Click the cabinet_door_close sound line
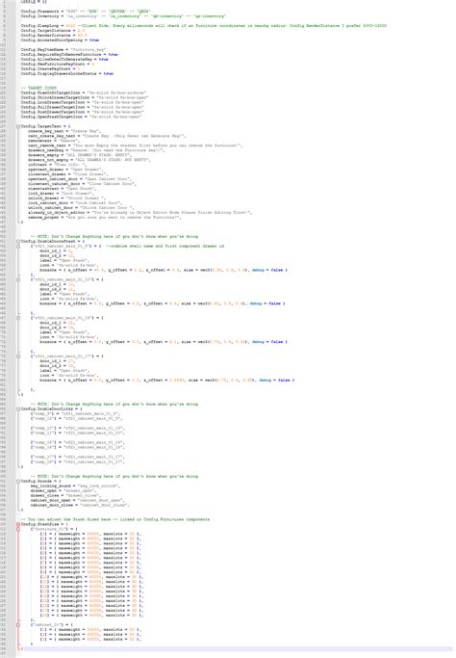The width and height of the screenshot is (456, 658). pyautogui.click(x=80, y=505)
